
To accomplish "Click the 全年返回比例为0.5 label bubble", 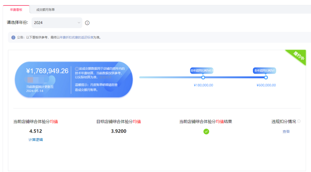I will click(202, 70).
